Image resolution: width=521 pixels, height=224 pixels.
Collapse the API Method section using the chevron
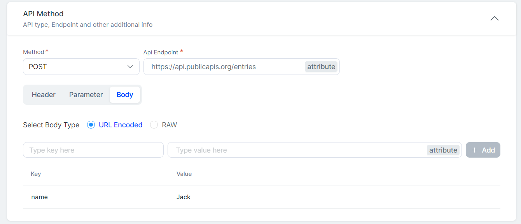point(494,18)
